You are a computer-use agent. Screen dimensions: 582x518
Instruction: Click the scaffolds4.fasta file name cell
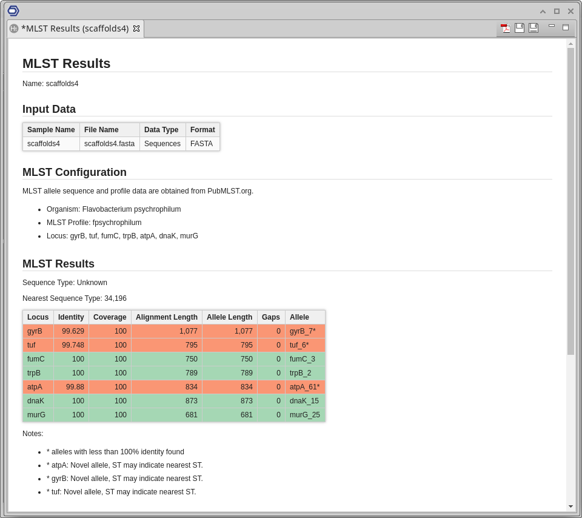coord(110,144)
